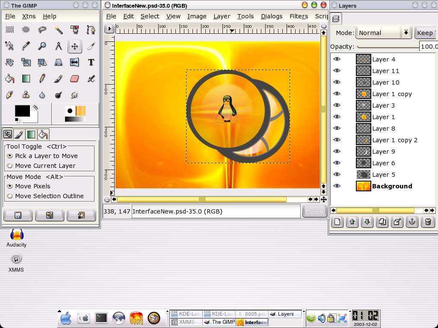
Task: Open Layer menu in image window
Action: pos(222,16)
